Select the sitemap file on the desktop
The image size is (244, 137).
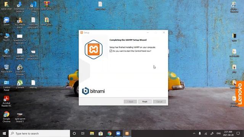[33, 84]
